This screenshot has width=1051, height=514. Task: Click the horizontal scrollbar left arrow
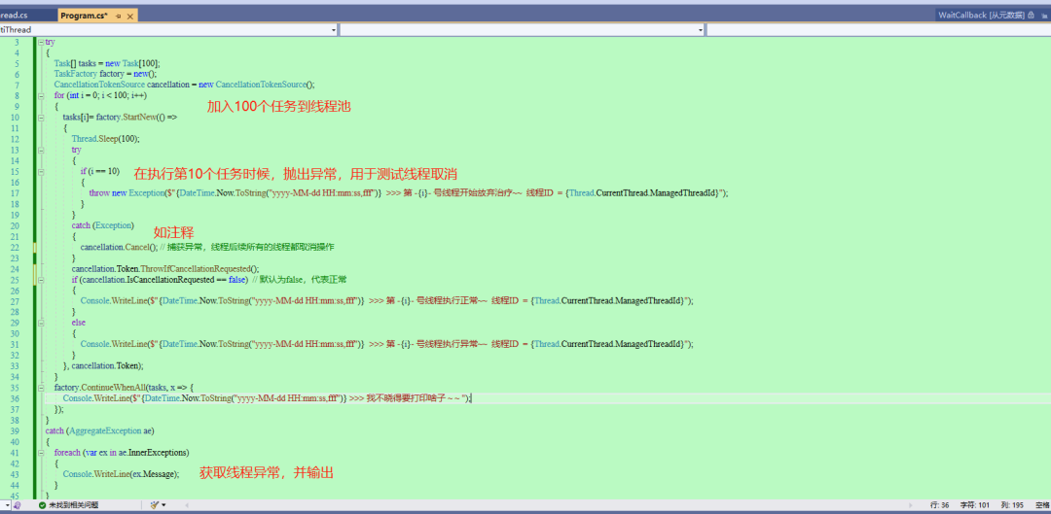[x=186, y=504]
